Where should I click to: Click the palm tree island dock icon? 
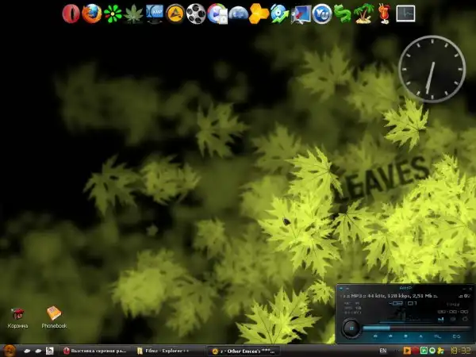(364, 13)
